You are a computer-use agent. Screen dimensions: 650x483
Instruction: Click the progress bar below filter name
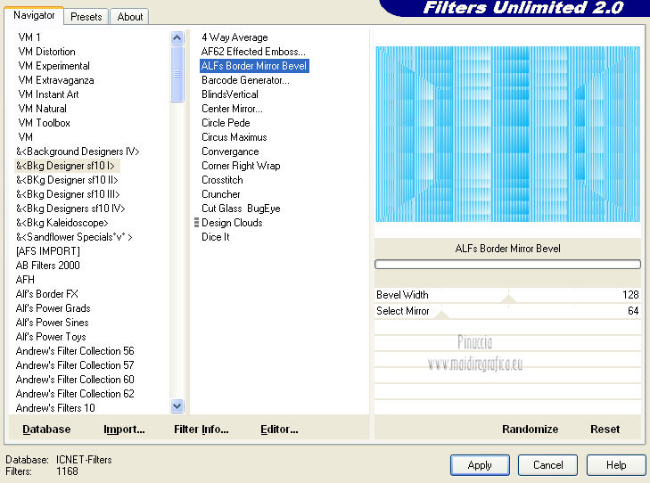(507, 265)
